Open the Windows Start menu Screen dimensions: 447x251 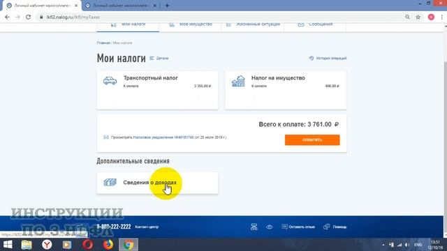pos(8,245)
